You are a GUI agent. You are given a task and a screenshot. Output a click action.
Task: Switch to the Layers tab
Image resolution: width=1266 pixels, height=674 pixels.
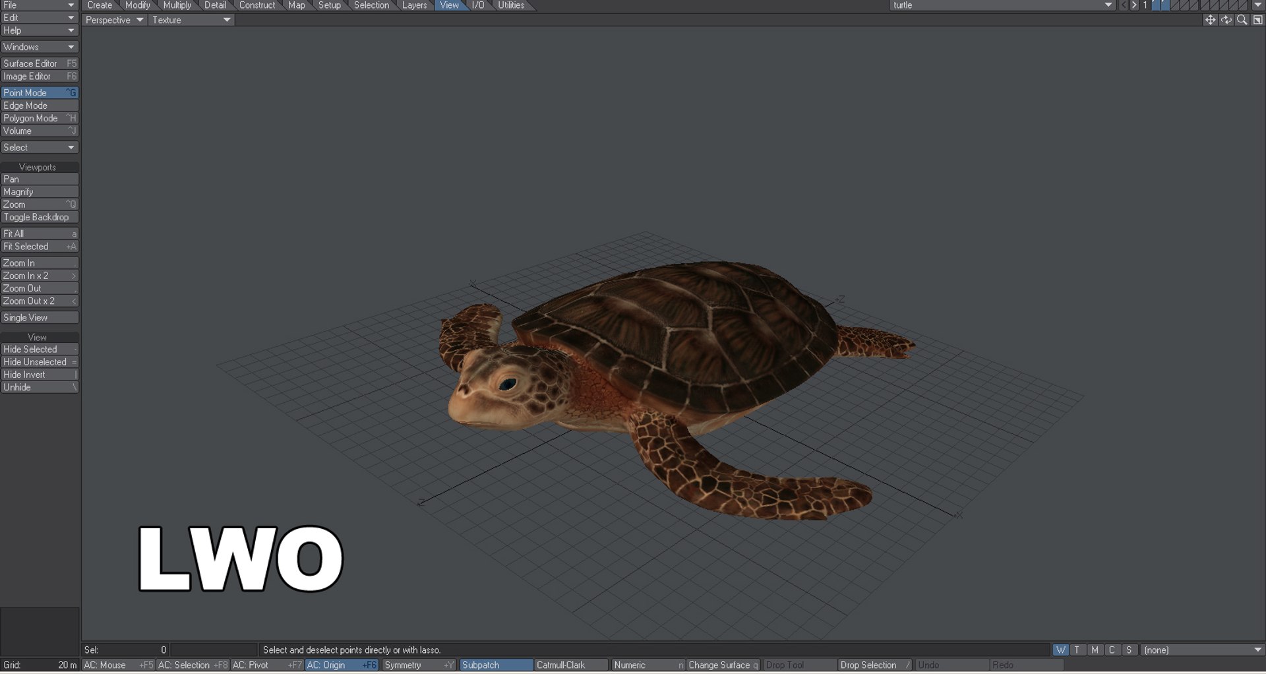(415, 5)
